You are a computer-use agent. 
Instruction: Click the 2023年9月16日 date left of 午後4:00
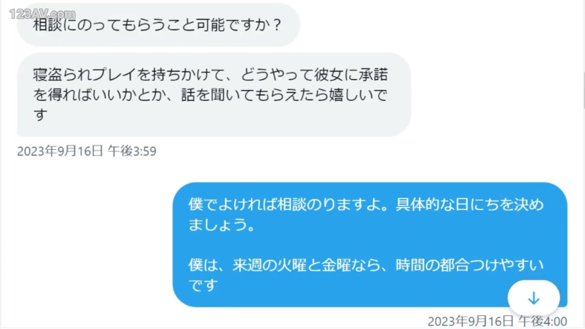pos(471,321)
